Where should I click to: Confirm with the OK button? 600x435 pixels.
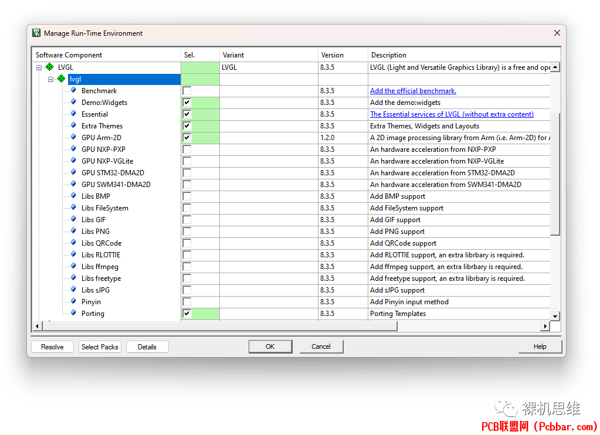(270, 346)
